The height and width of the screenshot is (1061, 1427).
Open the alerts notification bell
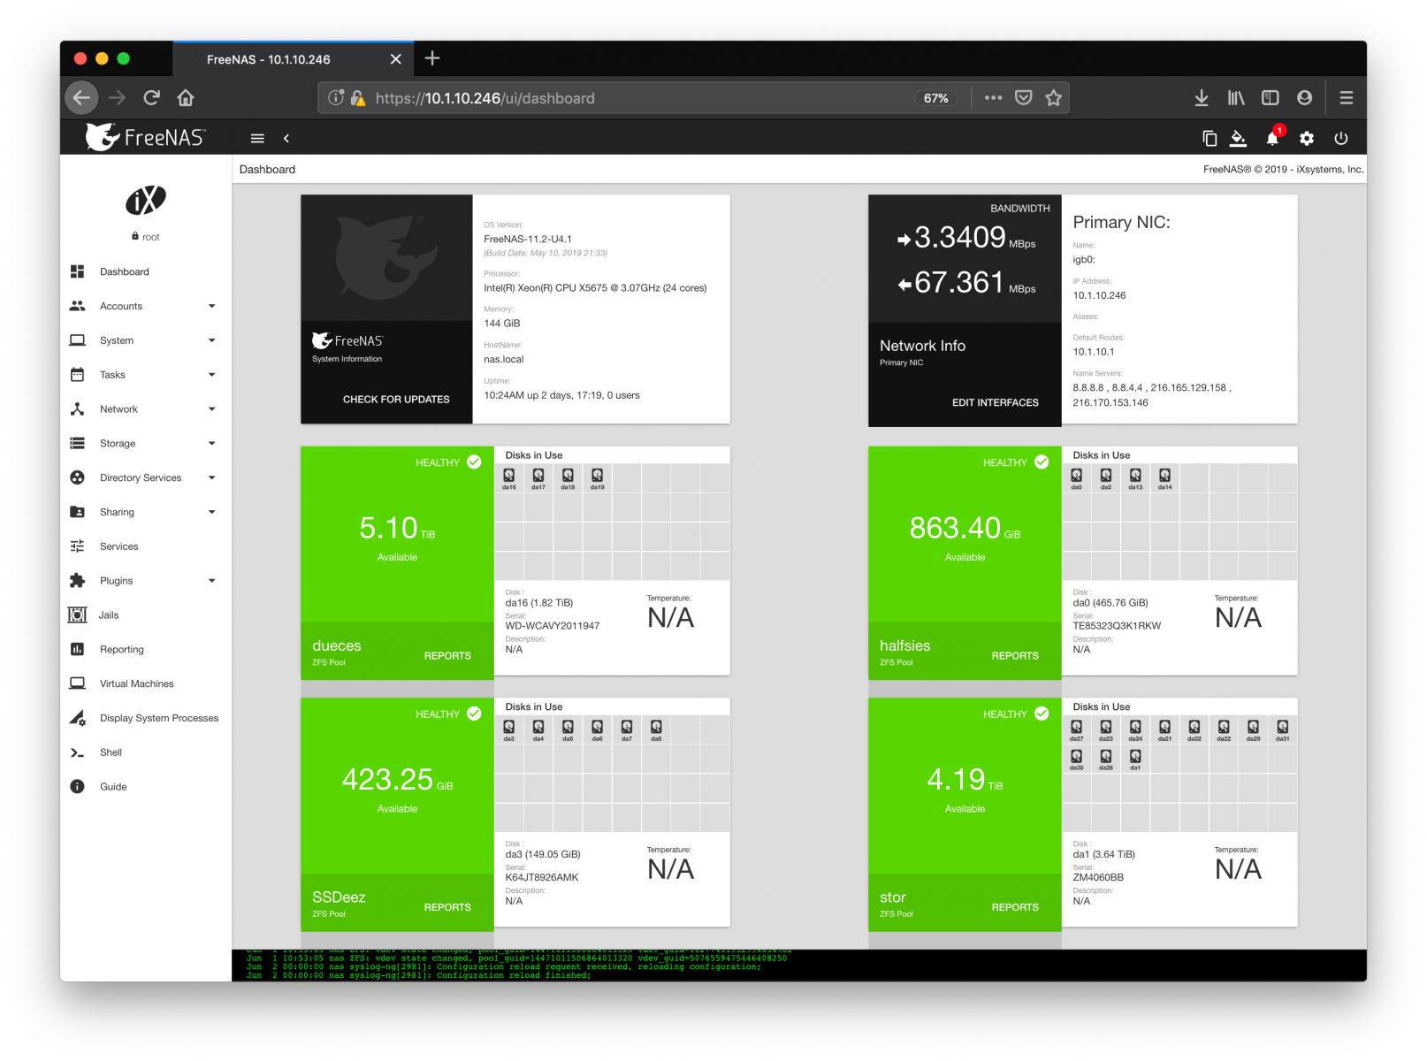1271,139
